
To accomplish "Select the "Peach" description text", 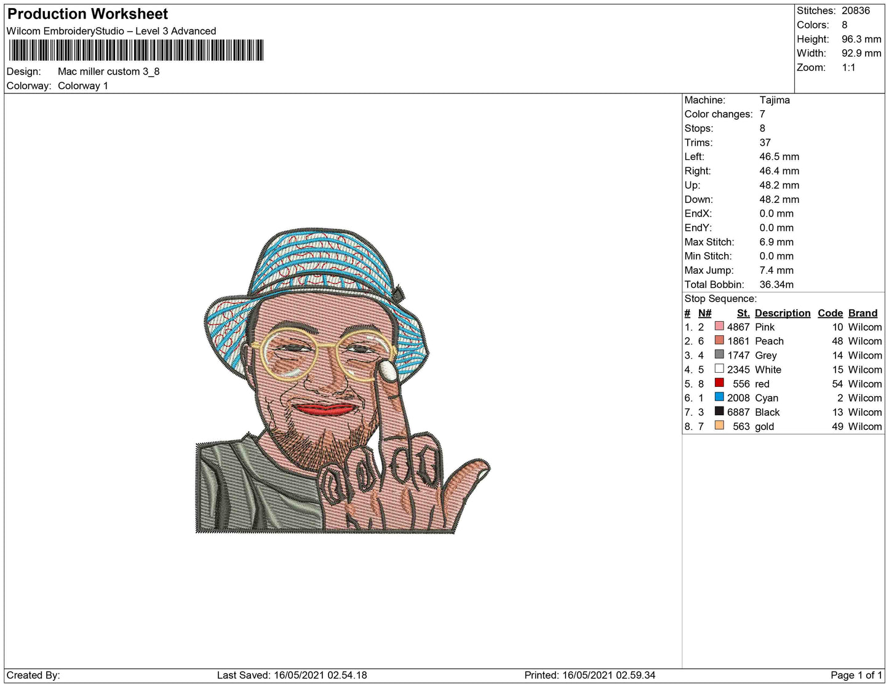I will (769, 341).
